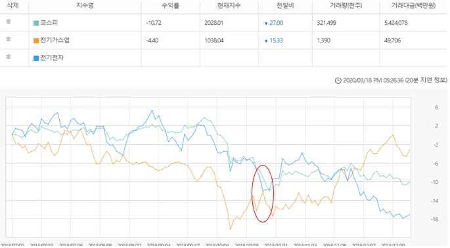The width and height of the screenshot is (450, 248).
Task: Click the orange line's lowest dip point
Action: (x=231, y=229)
